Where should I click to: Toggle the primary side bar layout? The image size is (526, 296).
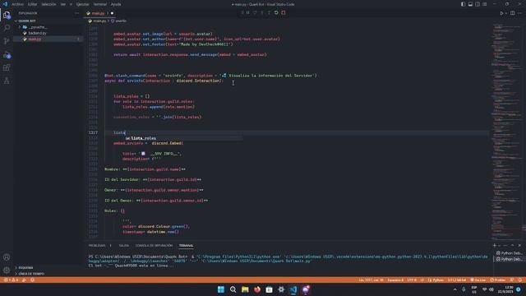[x=464, y=4]
